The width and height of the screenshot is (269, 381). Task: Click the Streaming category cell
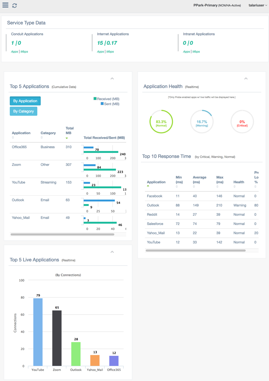click(48, 183)
